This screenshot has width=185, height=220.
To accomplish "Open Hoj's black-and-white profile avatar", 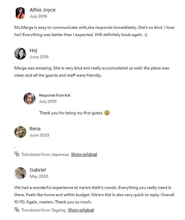I will pyautogui.click(x=20, y=54).
